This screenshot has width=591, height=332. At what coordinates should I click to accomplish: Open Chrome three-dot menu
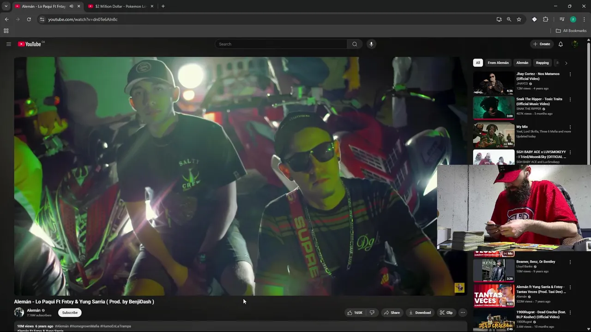[x=584, y=19]
